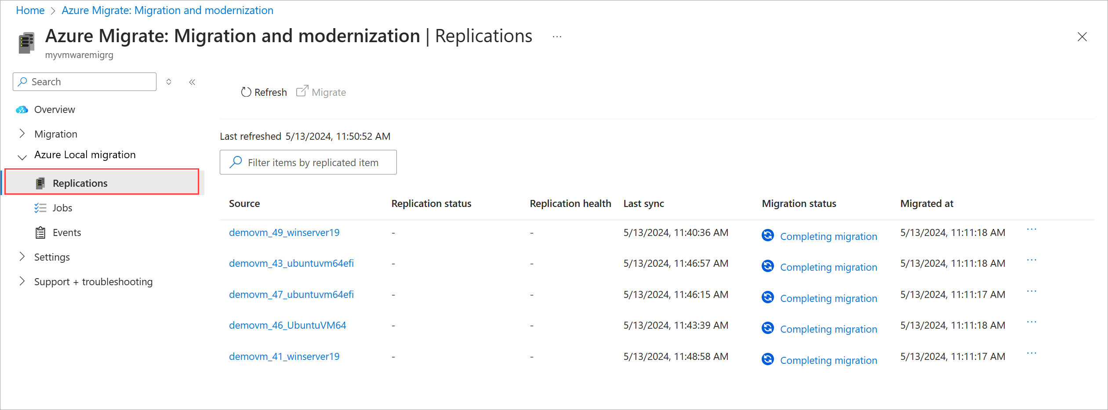Click the Azure Migrate service icon next to the title
The height and width of the screenshot is (410, 1108).
tap(25, 43)
